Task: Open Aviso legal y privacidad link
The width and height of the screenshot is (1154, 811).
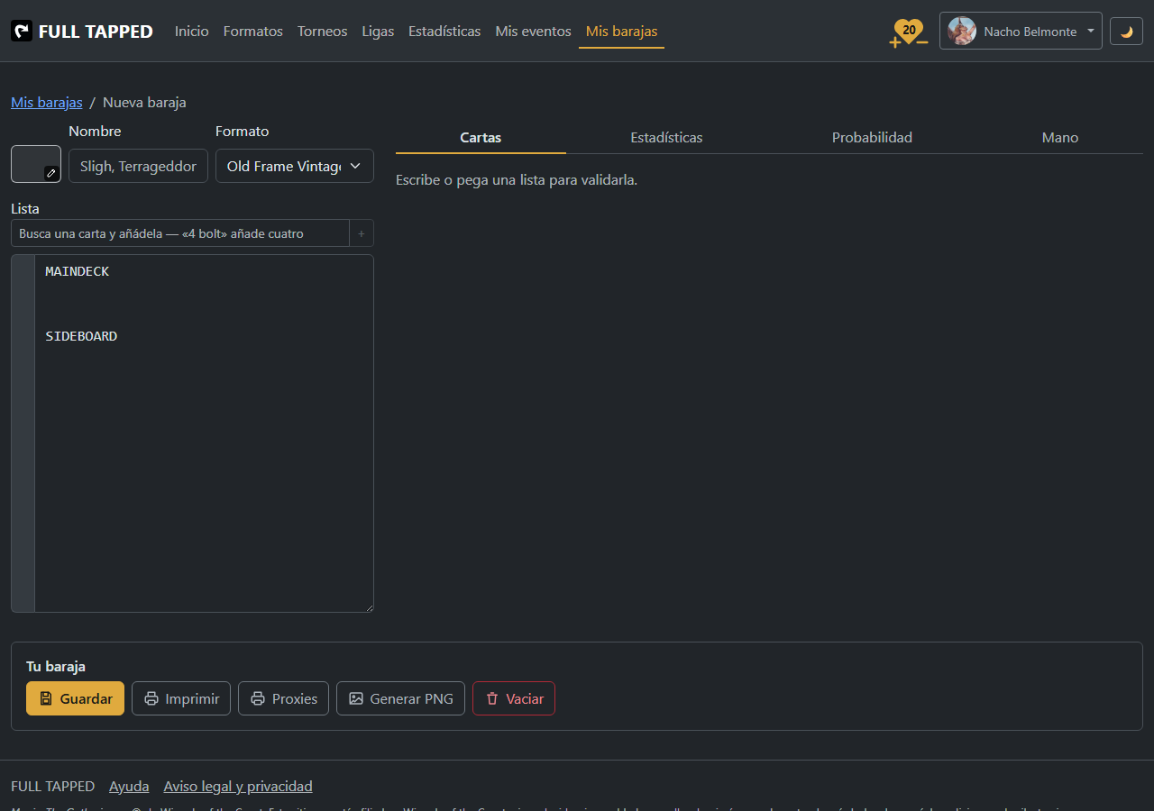Action: click(238, 787)
